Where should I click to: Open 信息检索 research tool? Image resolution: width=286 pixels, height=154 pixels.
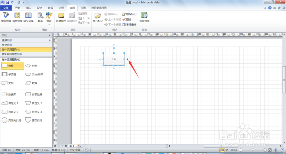click(x=17, y=17)
